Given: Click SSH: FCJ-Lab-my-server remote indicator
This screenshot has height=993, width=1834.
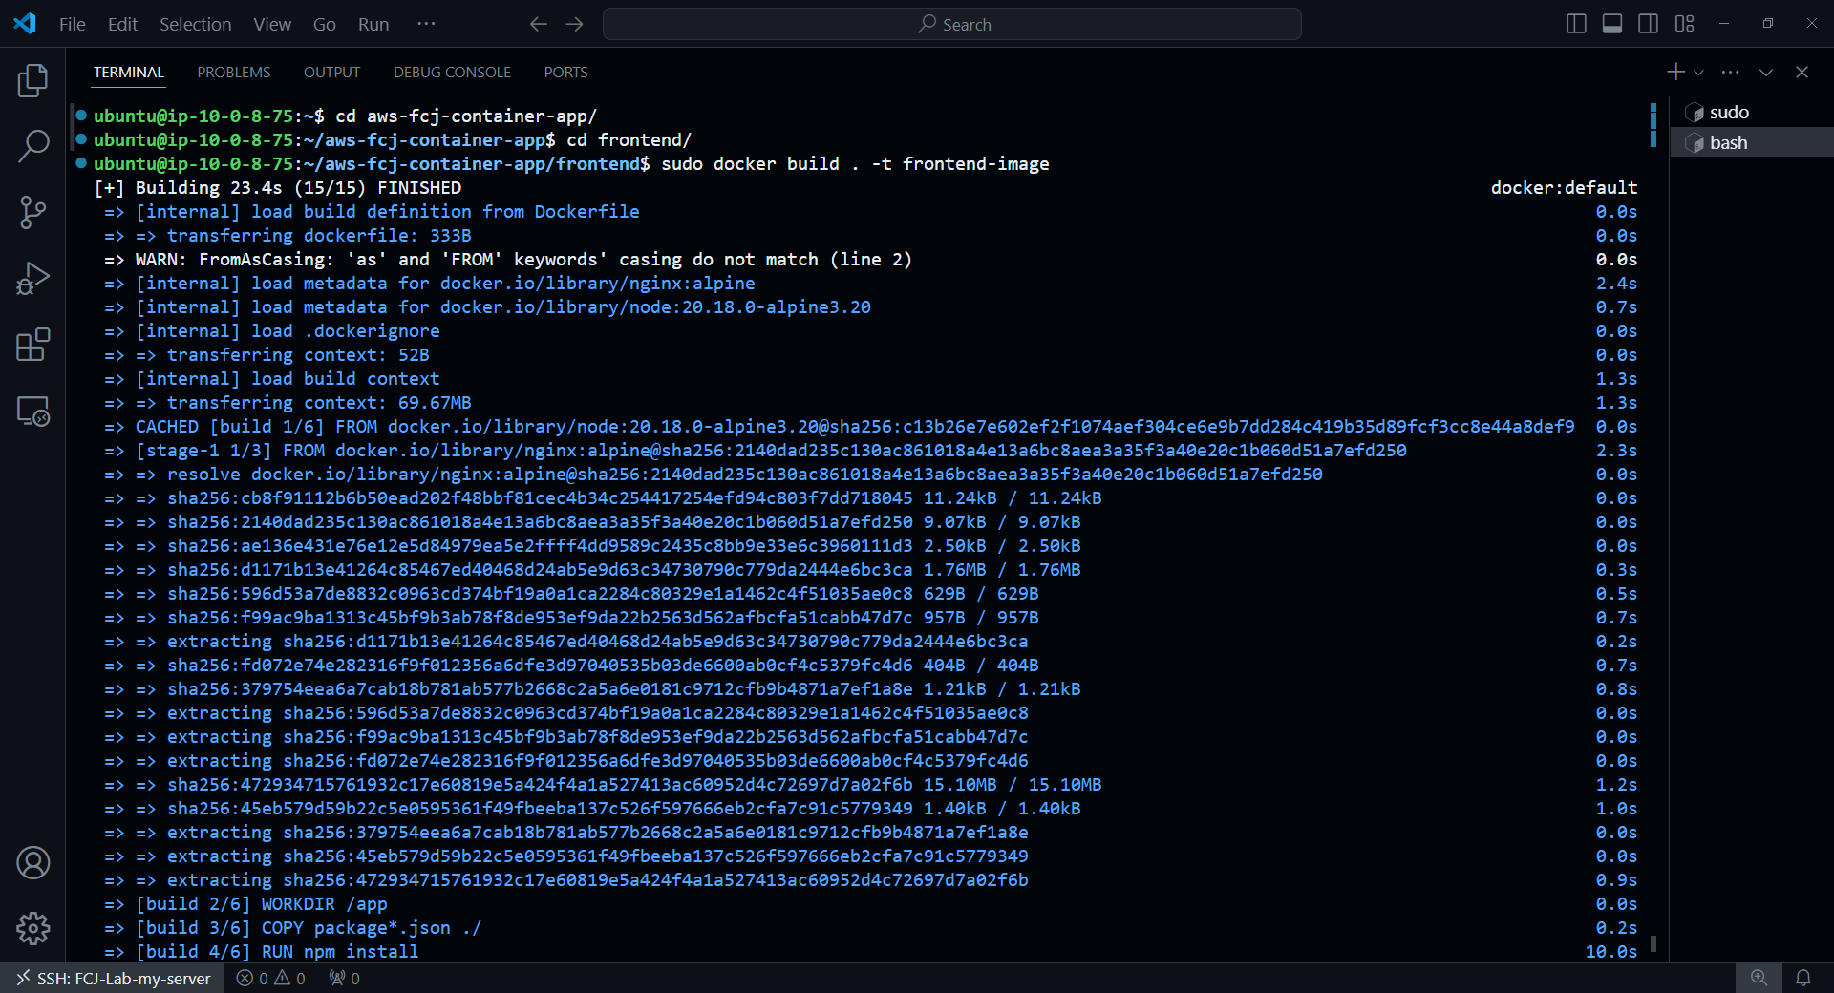Looking at the screenshot, I should 113,978.
